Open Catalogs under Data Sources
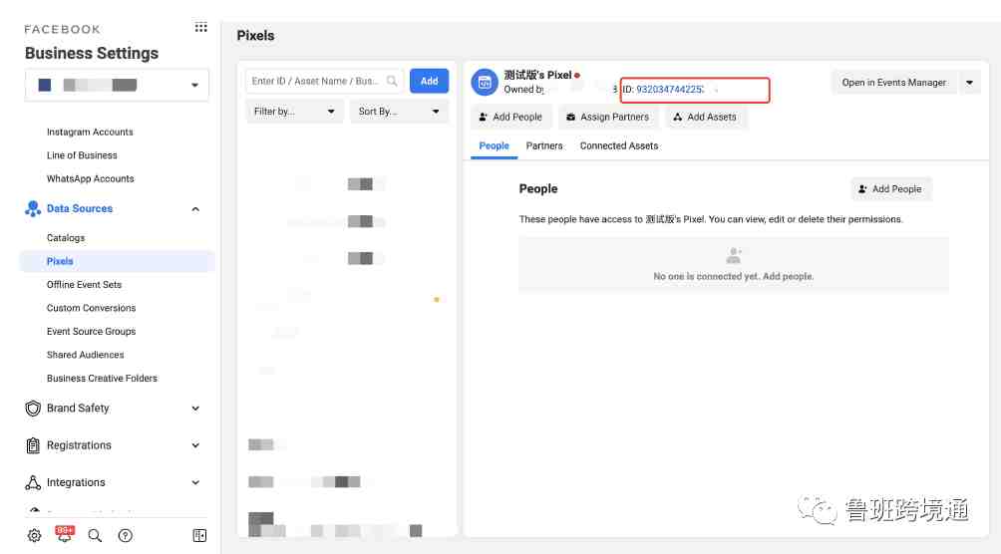 pyautogui.click(x=65, y=237)
